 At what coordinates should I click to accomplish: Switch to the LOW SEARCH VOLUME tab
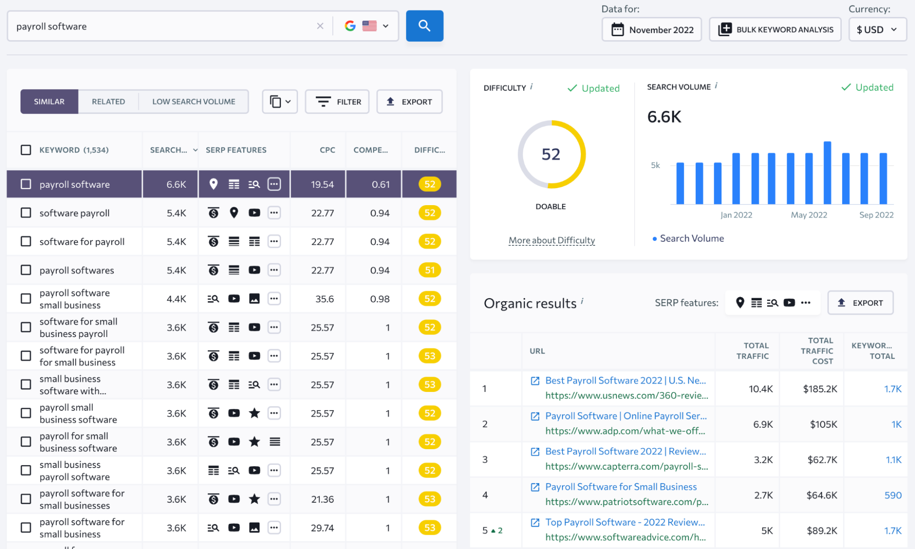click(x=194, y=102)
